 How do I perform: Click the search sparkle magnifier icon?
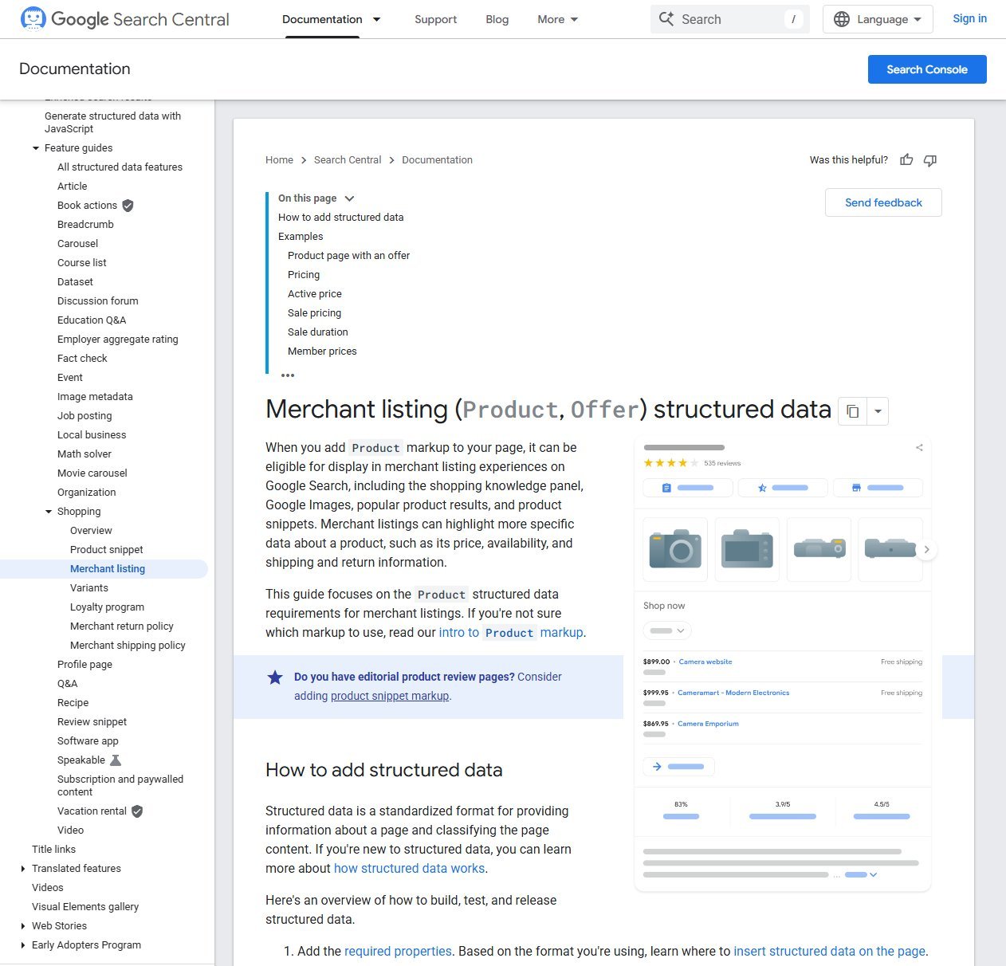coord(666,19)
